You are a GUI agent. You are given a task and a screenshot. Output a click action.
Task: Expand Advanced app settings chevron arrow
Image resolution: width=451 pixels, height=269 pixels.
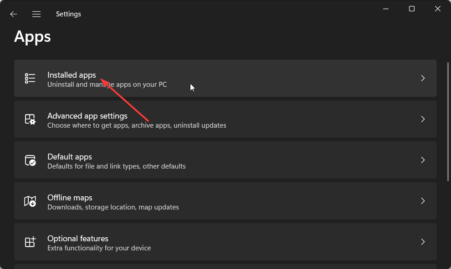tap(423, 119)
